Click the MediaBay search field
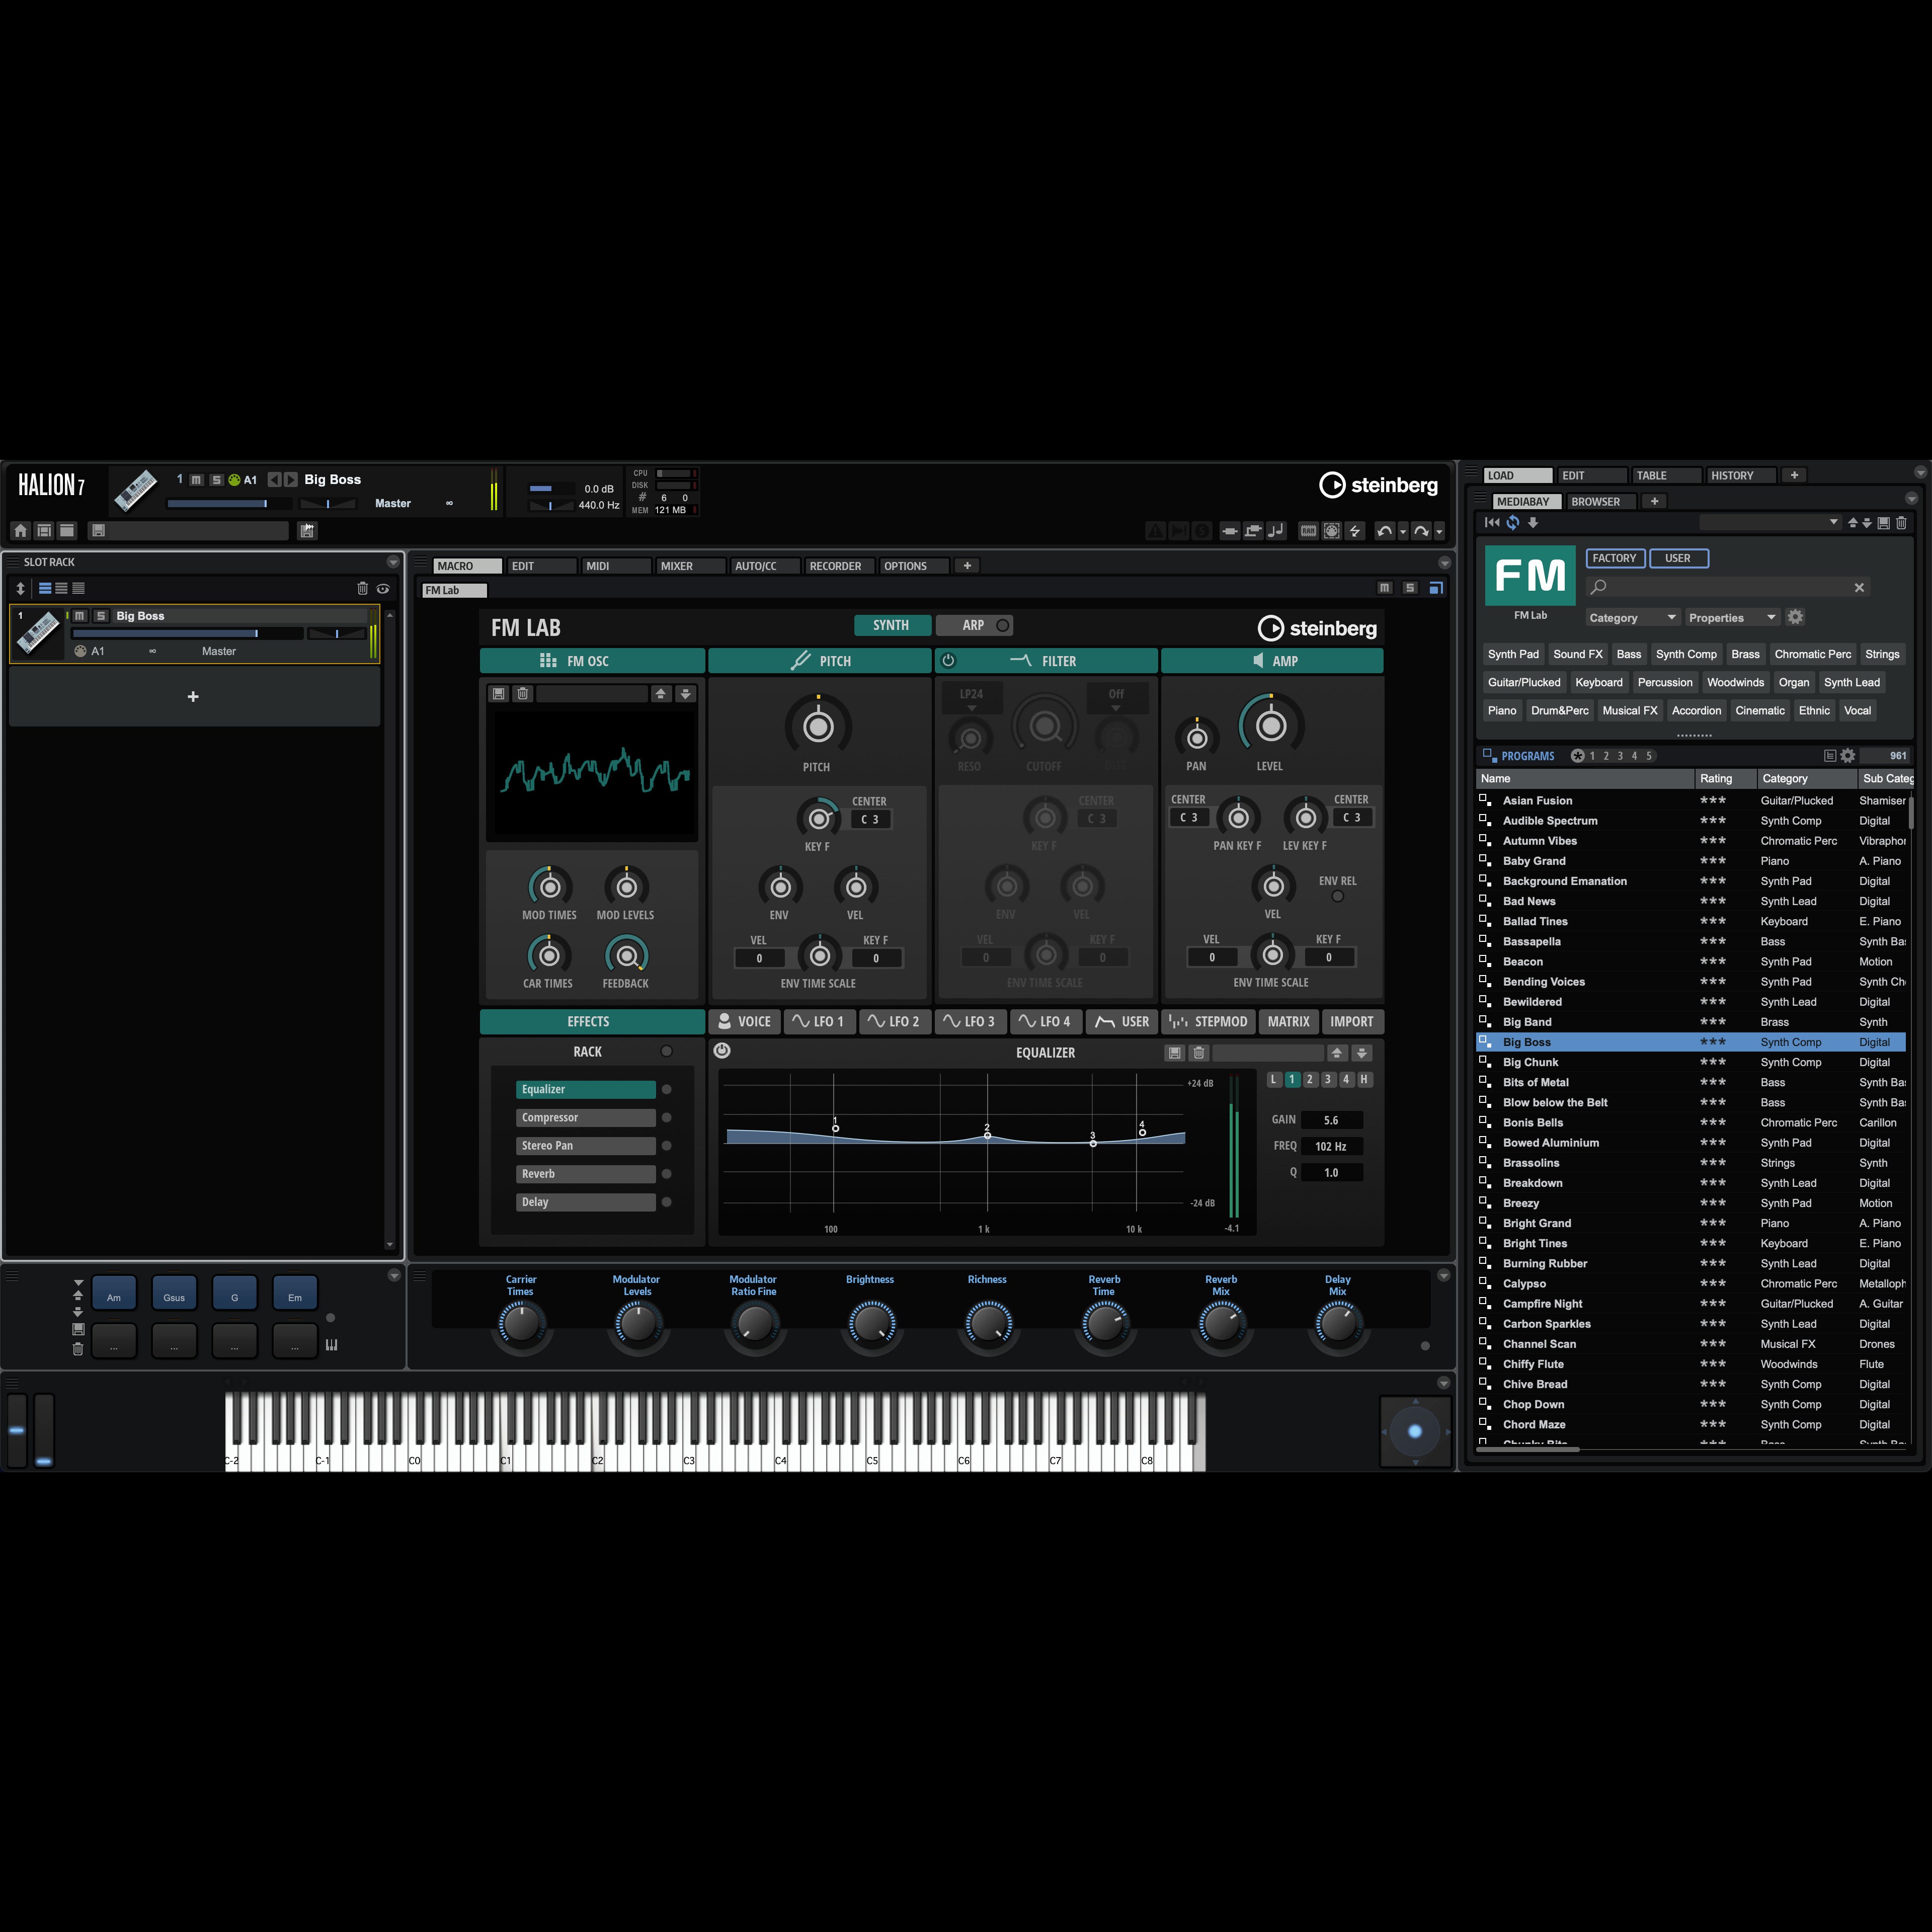This screenshot has height=1932, width=1932. [1728, 587]
